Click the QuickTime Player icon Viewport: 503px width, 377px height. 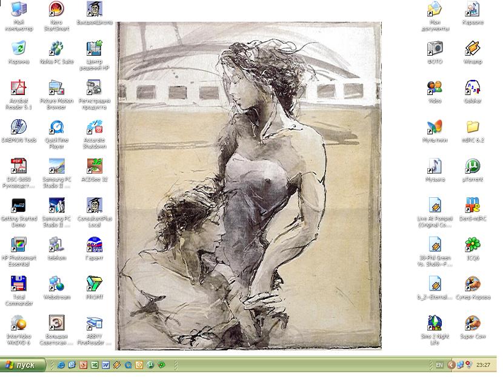click(56, 128)
